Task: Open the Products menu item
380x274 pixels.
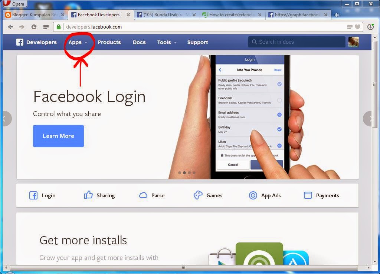Action: click(109, 42)
